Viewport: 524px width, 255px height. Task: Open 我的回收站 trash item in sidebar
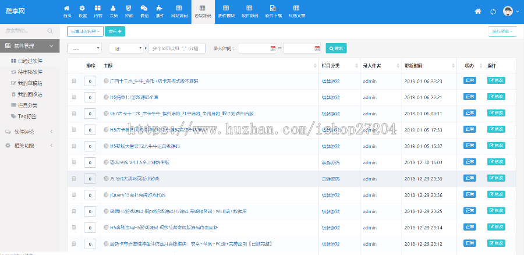point(27,94)
